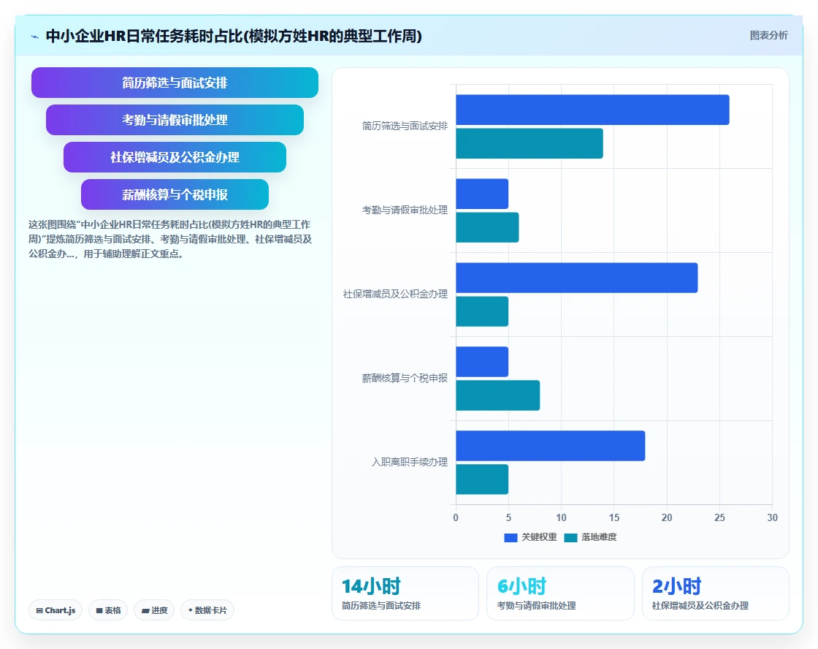Click the teal bar for 考勤与请假审批处理
Screen dimensions: 818x649
tap(487, 227)
